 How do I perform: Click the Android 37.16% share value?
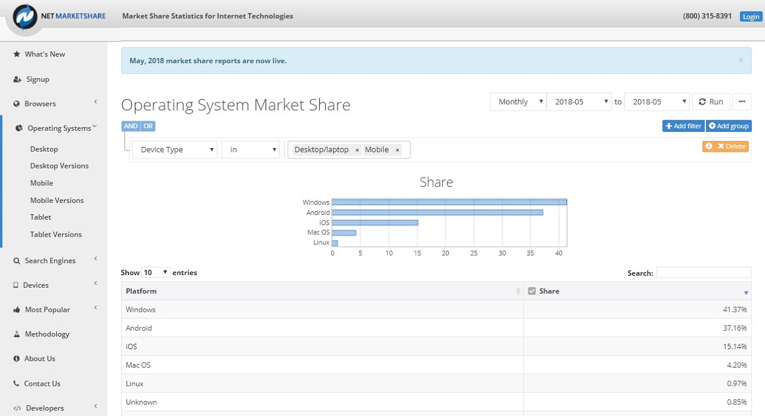click(736, 328)
